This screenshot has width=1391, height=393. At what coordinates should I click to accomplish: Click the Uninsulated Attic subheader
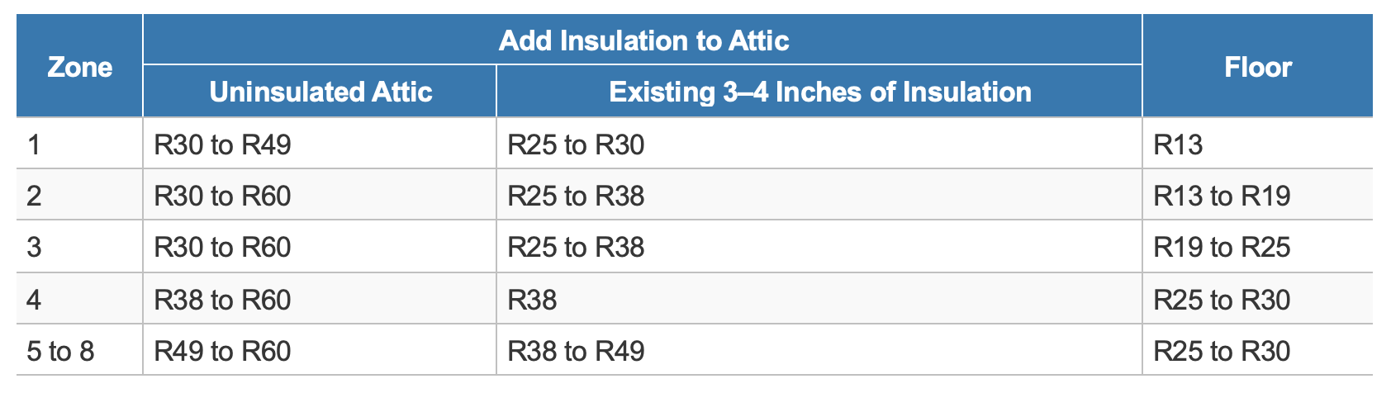(x=320, y=92)
